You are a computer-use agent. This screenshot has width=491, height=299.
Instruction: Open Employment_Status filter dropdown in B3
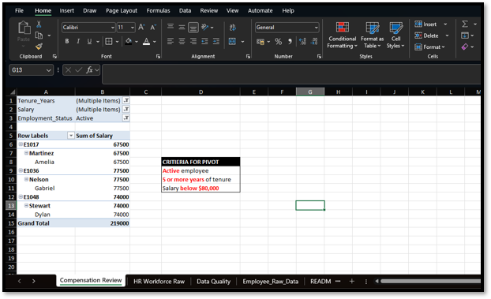[126, 118]
